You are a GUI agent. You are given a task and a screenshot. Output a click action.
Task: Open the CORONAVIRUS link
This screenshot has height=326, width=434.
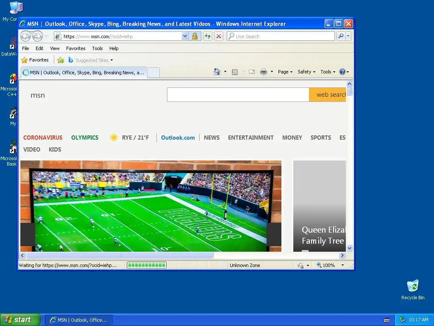(x=43, y=138)
